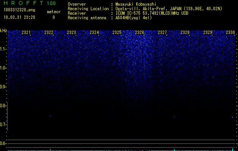Click the 1.1 kHz axis label

(x=3, y=49)
